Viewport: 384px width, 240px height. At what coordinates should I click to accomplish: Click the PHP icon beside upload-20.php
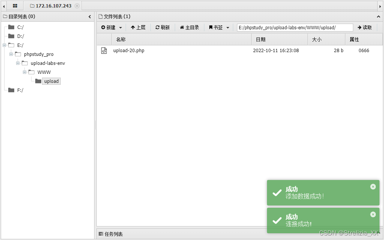click(104, 50)
